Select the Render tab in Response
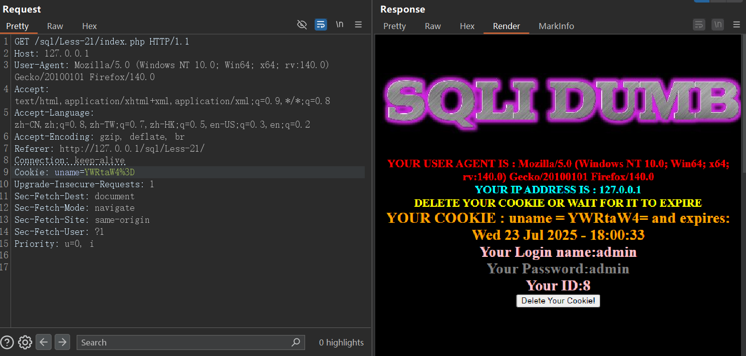This screenshot has width=746, height=356. 507,26
